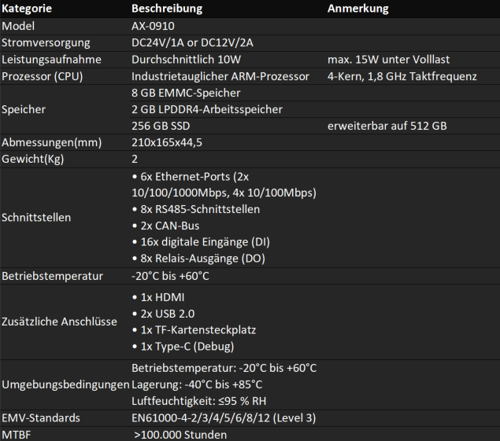The image size is (500, 441).
Task: Click the 8 GB EMMC-Speicher cell
Action: pyautogui.click(x=186, y=93)
